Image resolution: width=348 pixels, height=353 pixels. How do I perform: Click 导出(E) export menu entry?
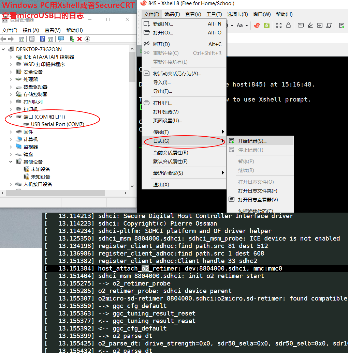pos(184,91)
